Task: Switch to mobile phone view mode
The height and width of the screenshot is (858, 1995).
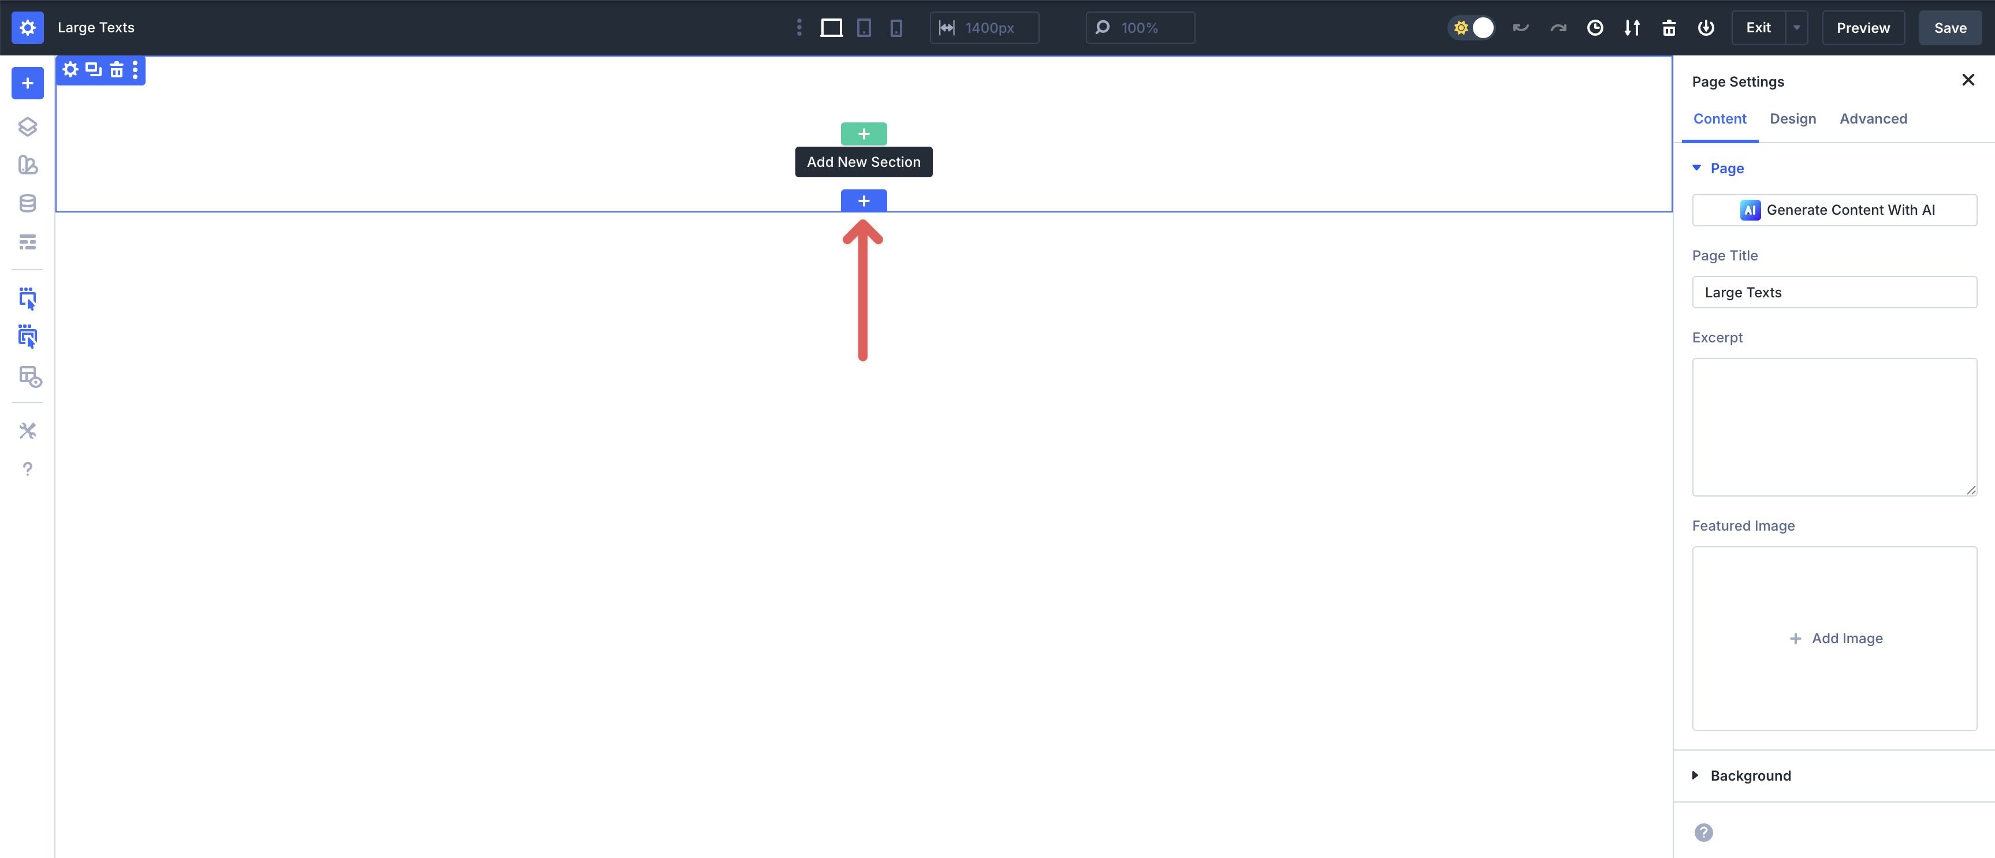Action: (896, 27)
